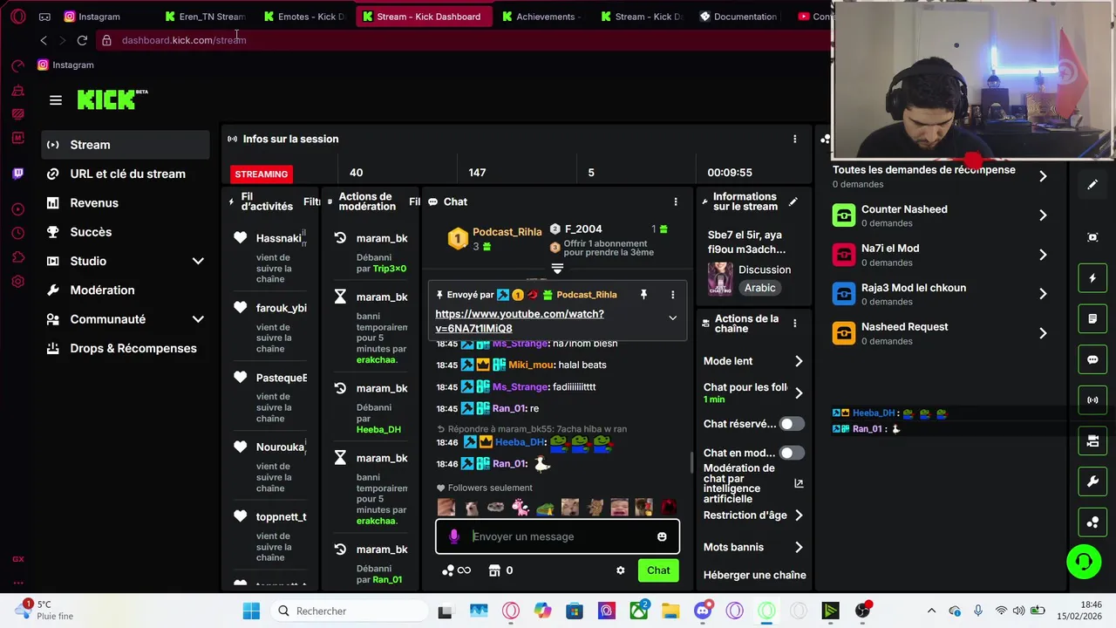Open Instagram bookmark in bookmarks bar
1116x628 pixels.
(65, 65)
